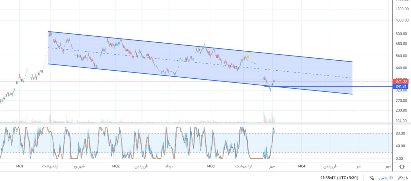Viewport: 411px width, 181px height.
Task: Click the blue 341.31 price label
Action: pos(401,87)
